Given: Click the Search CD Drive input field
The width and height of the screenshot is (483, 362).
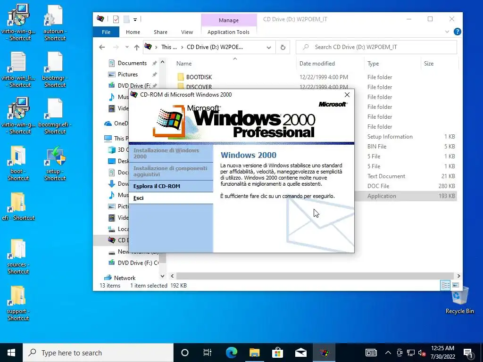Looking at the screenshot, I should coord(376,47).
